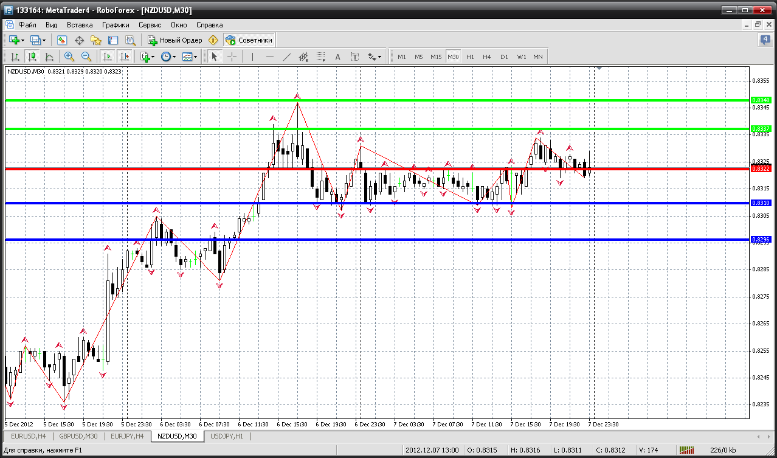777x458 pixels.
Task: Toggle the Советники expert advisors button
Action: coord(249,40)
